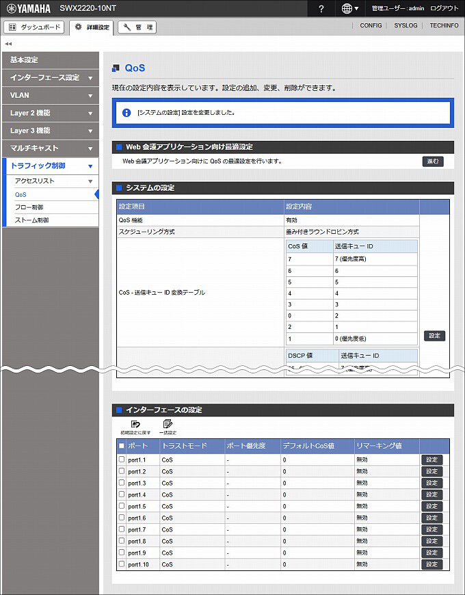465x595 pixels.
Task: Click the ログアウト logout link
Action: [x=444, y=8]
